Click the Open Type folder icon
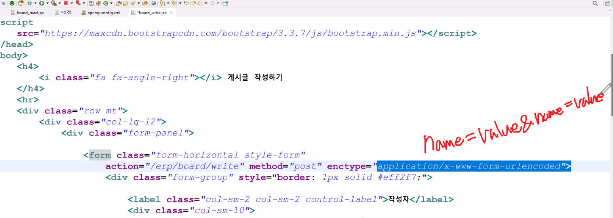The height and width of the screenshot is (218, 613). [x=119, y=3]
